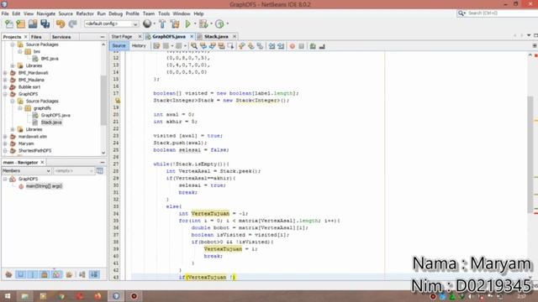538x302 pixels.
Task: Click the History view button
Action: (139, 46)
